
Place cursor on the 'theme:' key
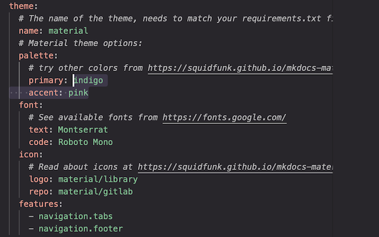(x=22, y=5)
